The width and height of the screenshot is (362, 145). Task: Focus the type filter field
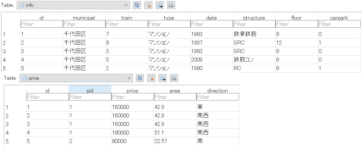point(169,24)
